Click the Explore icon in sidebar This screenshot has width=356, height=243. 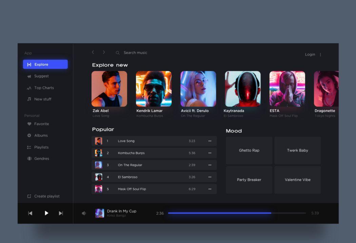(29, 64)
